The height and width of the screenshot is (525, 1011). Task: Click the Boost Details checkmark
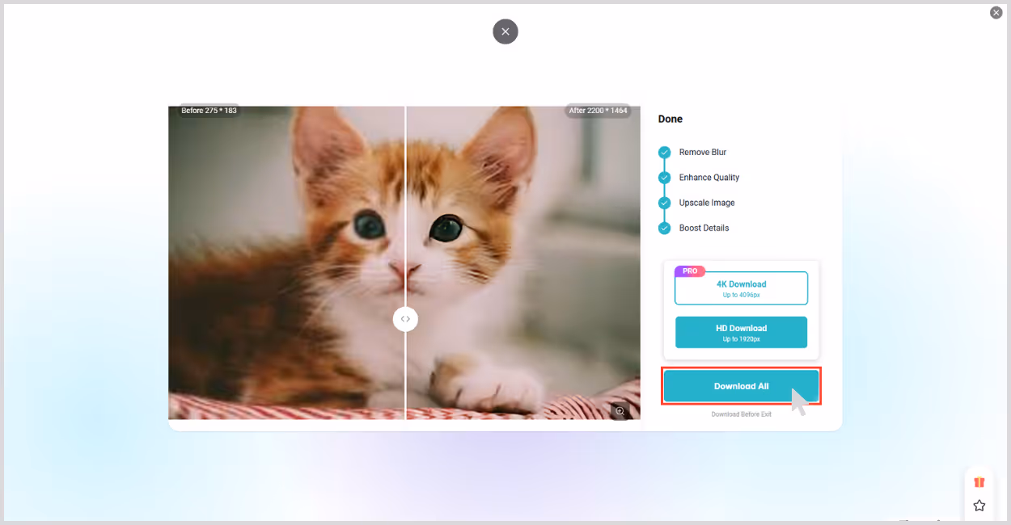click(664, 228)
